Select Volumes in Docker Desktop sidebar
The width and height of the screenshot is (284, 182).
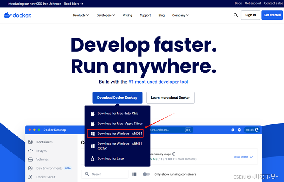pyautogui.click(x=42, y=159)
